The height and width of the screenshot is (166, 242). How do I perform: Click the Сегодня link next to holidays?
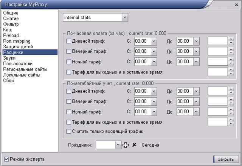[150, 145]
